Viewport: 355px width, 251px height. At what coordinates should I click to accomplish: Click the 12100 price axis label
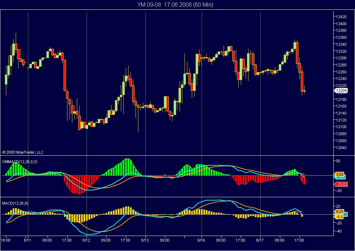(341, 127)
